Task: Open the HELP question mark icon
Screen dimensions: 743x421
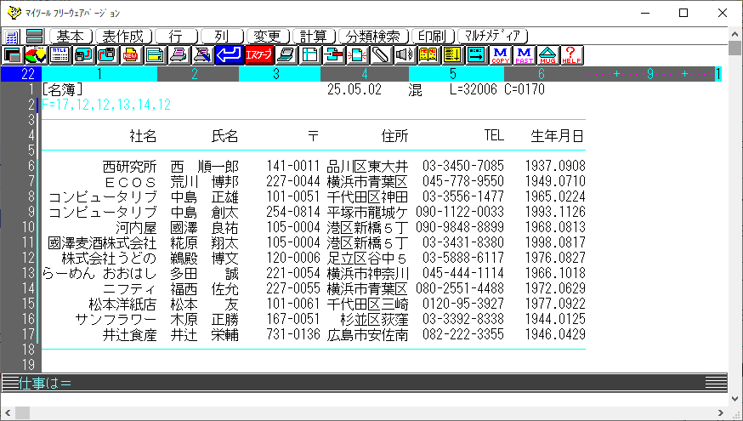Action: pyautogui.click(x=572, y=56)
